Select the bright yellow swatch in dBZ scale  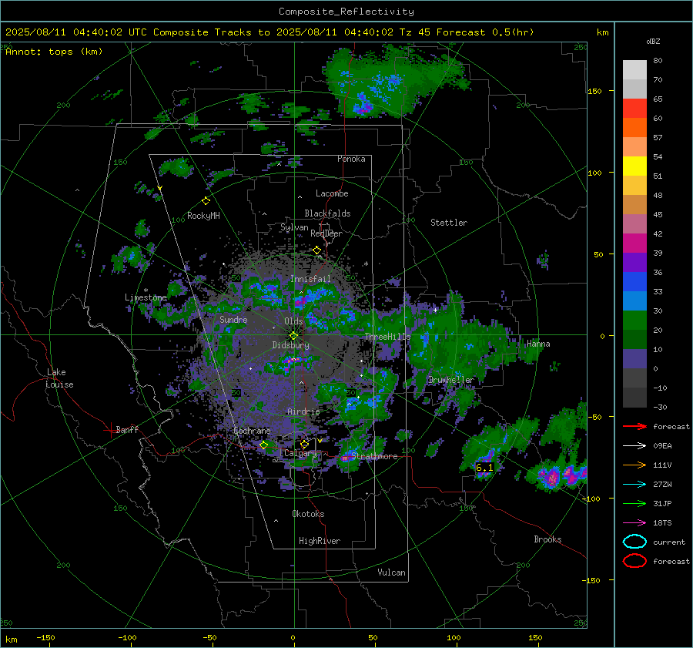coord(634,166)
